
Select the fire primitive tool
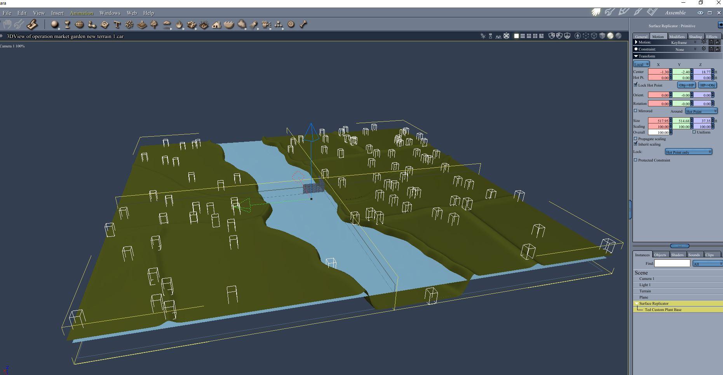(179, 24)
